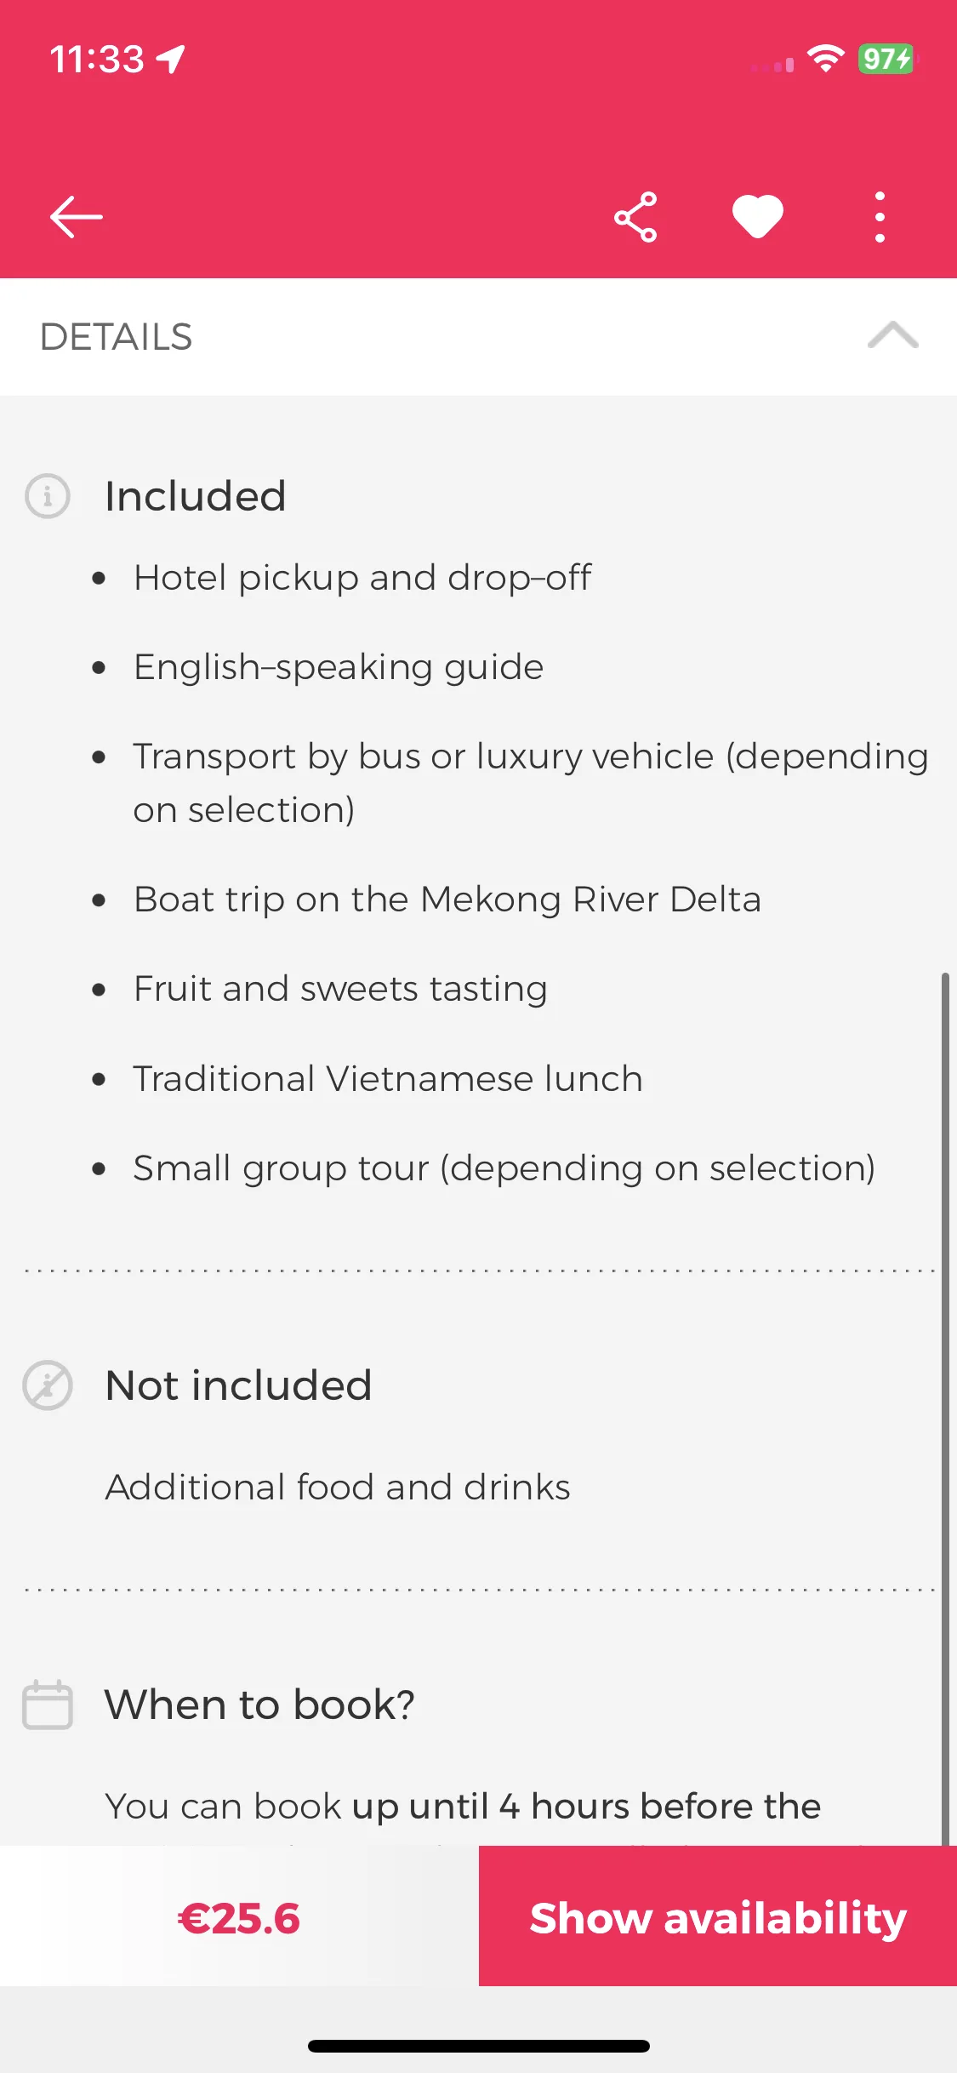Screen dimensions: 957x2073
Task: Tap the location arrow beside the time
Action: pyautogui.click(x=171, y=60)
